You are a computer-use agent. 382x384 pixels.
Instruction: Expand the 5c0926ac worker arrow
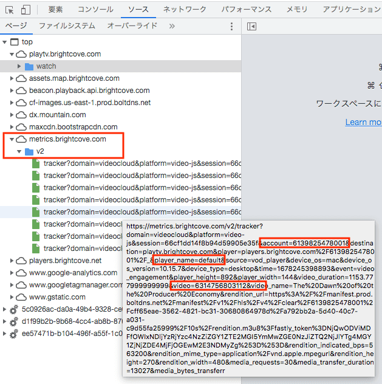[x=4, y=309]
